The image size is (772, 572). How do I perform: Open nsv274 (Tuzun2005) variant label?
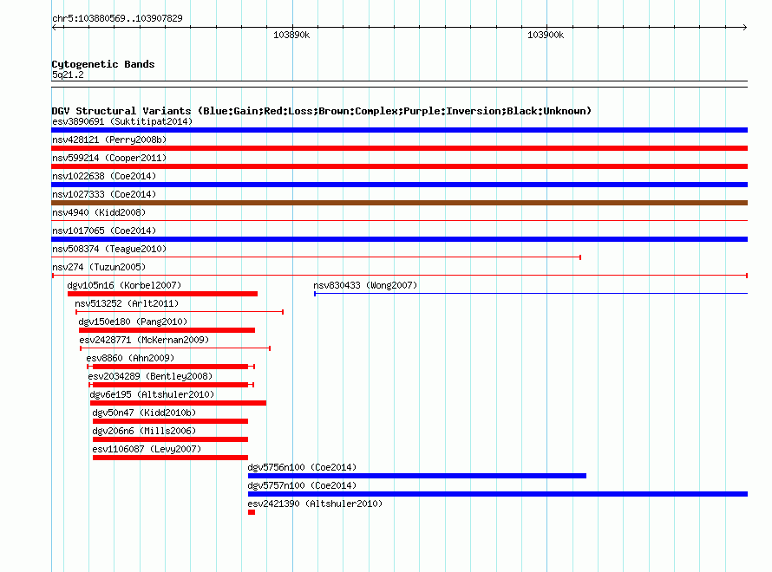[x=99, y=267]
